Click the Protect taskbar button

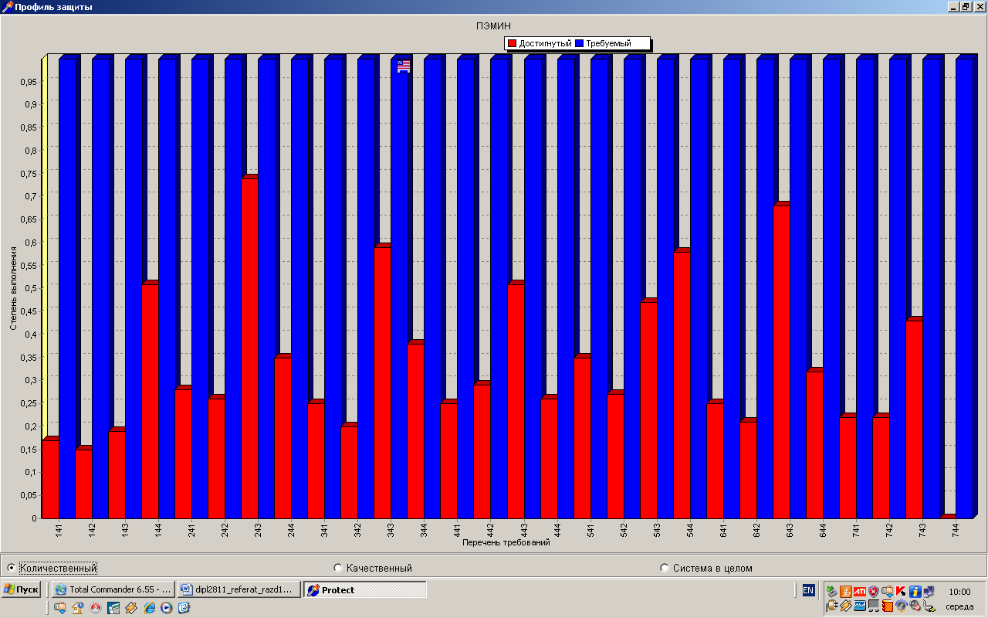(x=364, y=589)
